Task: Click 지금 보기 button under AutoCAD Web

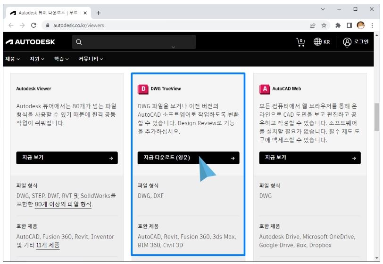Action: tap(310, 158)
